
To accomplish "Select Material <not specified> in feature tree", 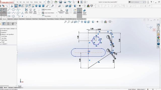I will coord(7,34).
